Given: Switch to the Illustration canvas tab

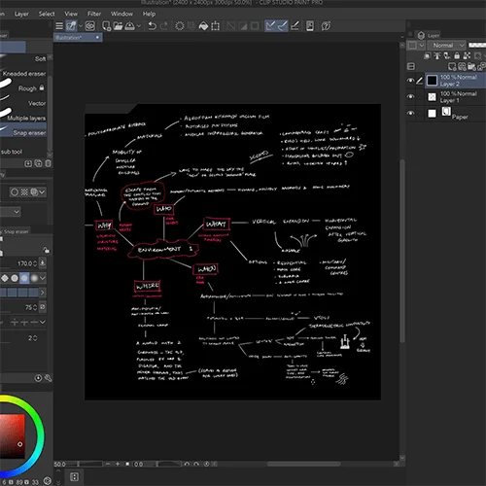Looking at the screenshot, I should (78, 38).
